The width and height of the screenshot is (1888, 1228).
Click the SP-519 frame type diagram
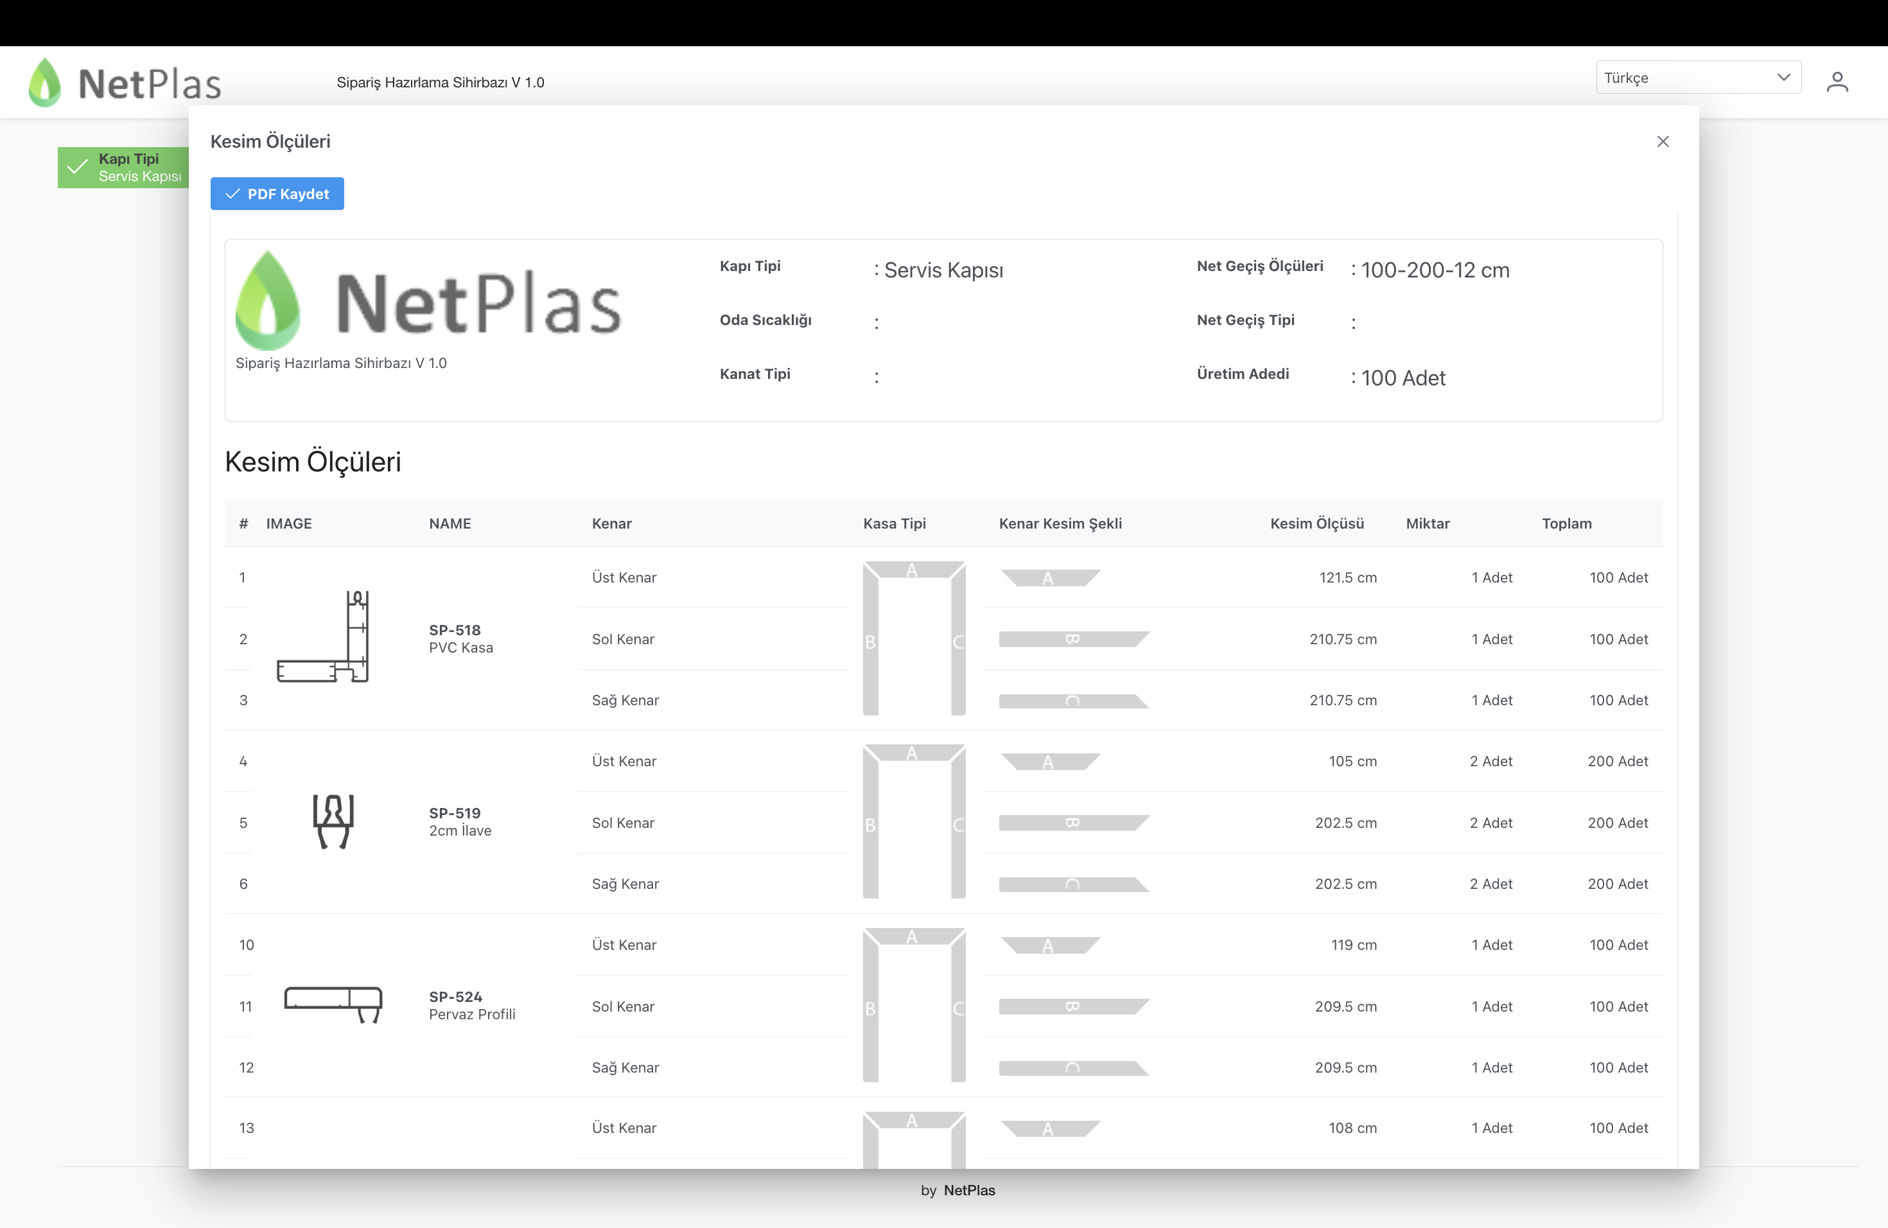coord(914,821)
